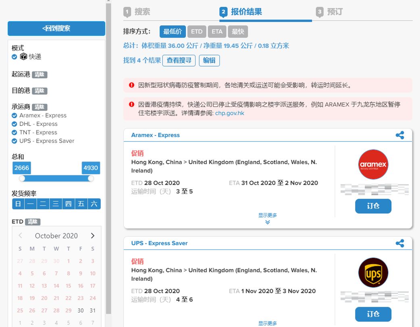Go to previous month in ETD calendar
The height and width of the screenshot is (327, 420).
21,235
